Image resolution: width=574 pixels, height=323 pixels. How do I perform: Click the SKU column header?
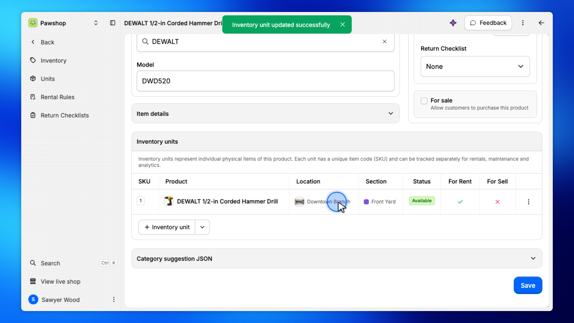point(144,182)
